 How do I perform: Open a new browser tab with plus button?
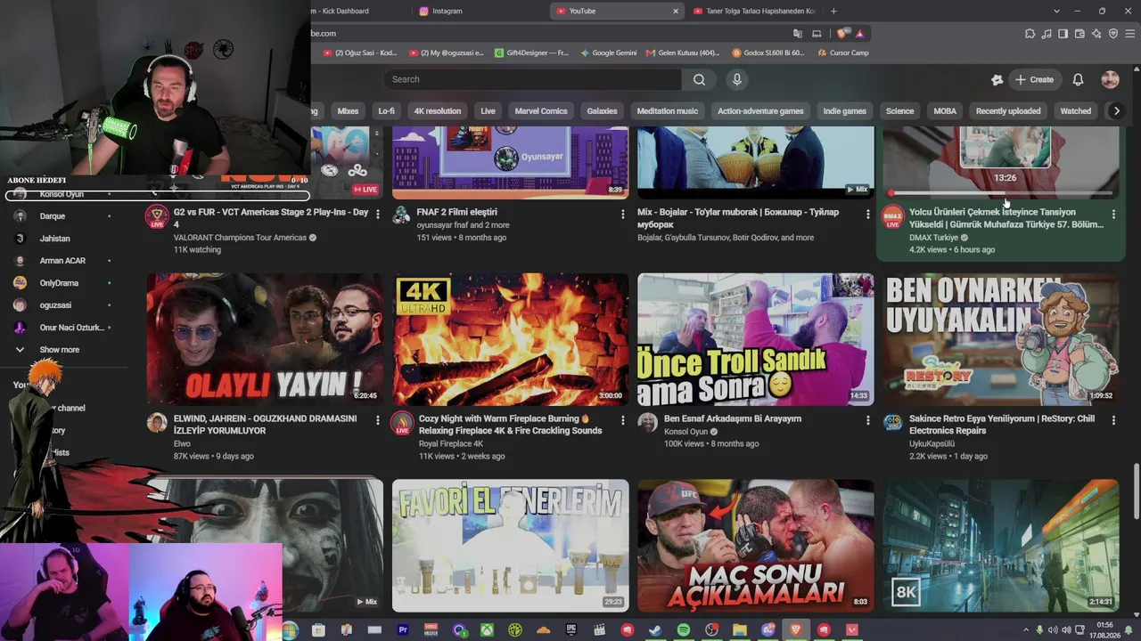coord(833,11)
